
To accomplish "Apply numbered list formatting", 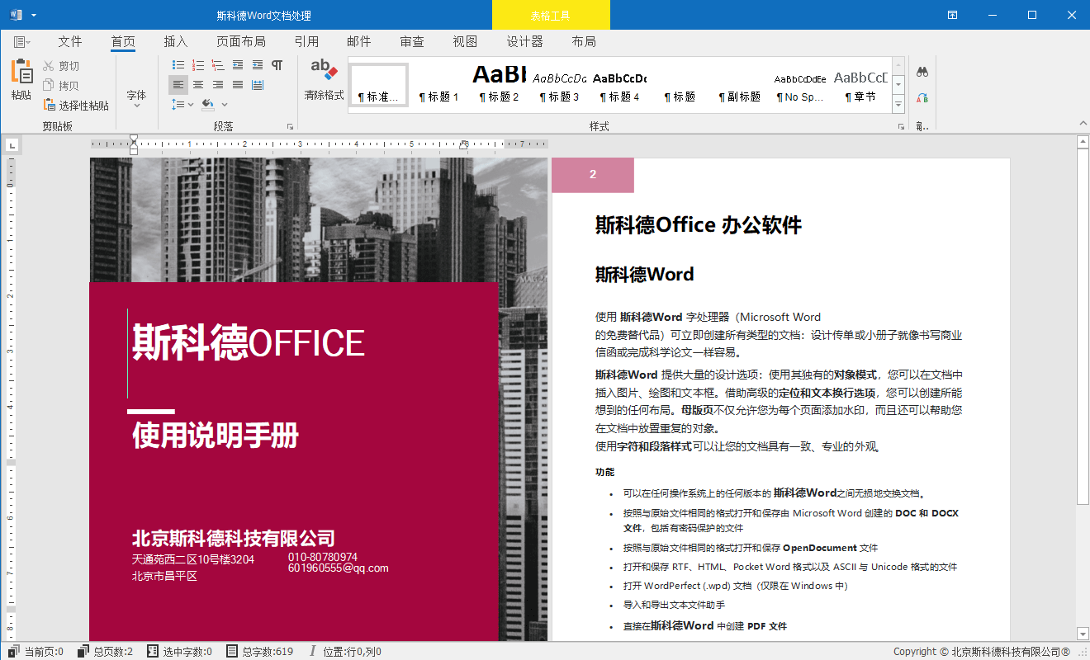I will 198,65.
